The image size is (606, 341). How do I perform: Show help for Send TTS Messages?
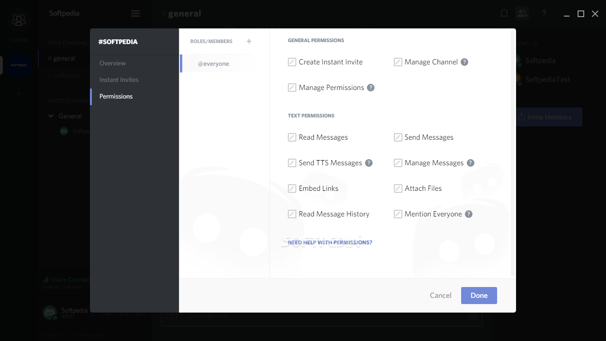[x=369, y=163]
